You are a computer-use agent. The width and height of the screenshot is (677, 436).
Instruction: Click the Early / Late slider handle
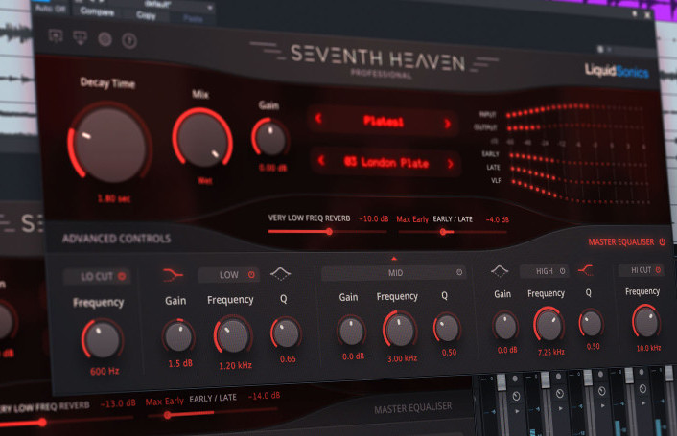pos(443,232)
